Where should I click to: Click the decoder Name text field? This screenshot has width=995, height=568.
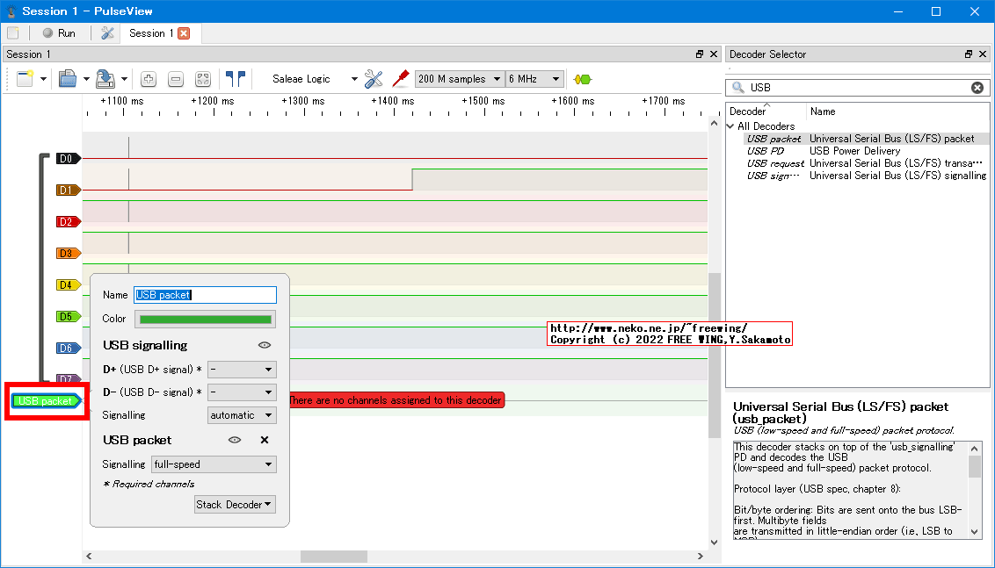(205, 295)
